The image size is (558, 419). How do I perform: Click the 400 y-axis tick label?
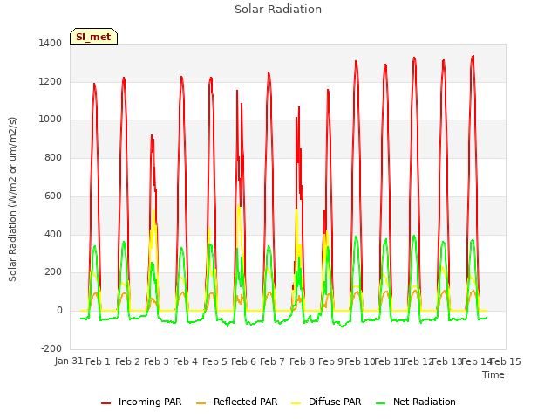point(53,235)
